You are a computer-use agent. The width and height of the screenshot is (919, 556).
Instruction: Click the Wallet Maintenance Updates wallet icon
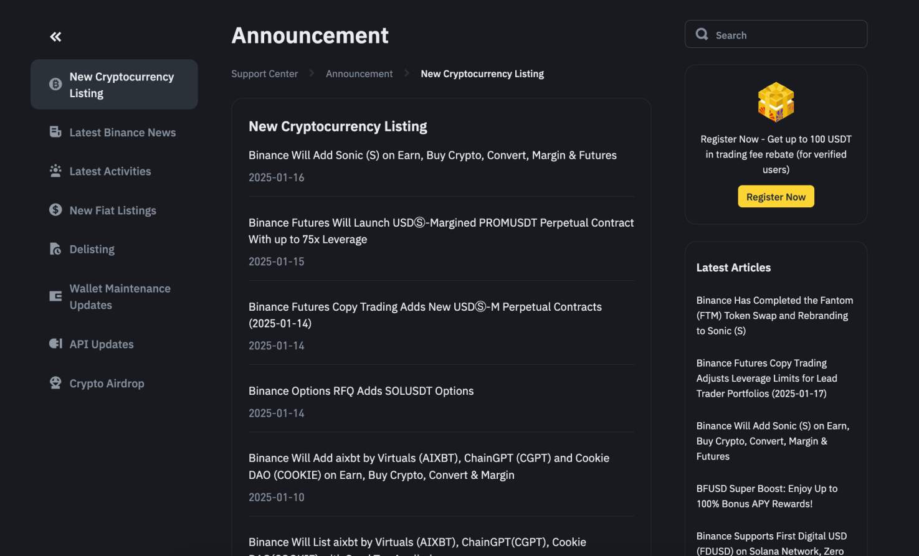click(x=55, y=296)
